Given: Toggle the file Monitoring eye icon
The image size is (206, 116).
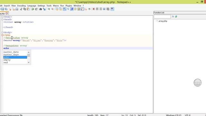Looking at the screenshot, I should point(89,9).
